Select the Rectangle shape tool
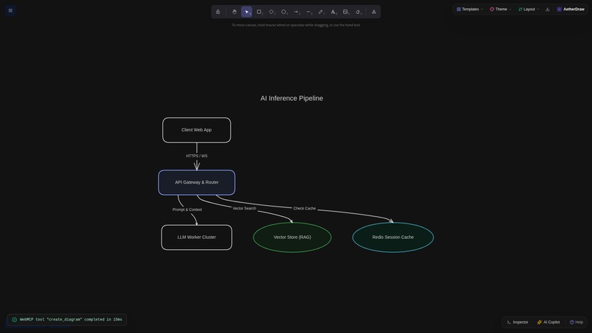The width and height of the screenshot is (592, 333). (x=259, y=12)
